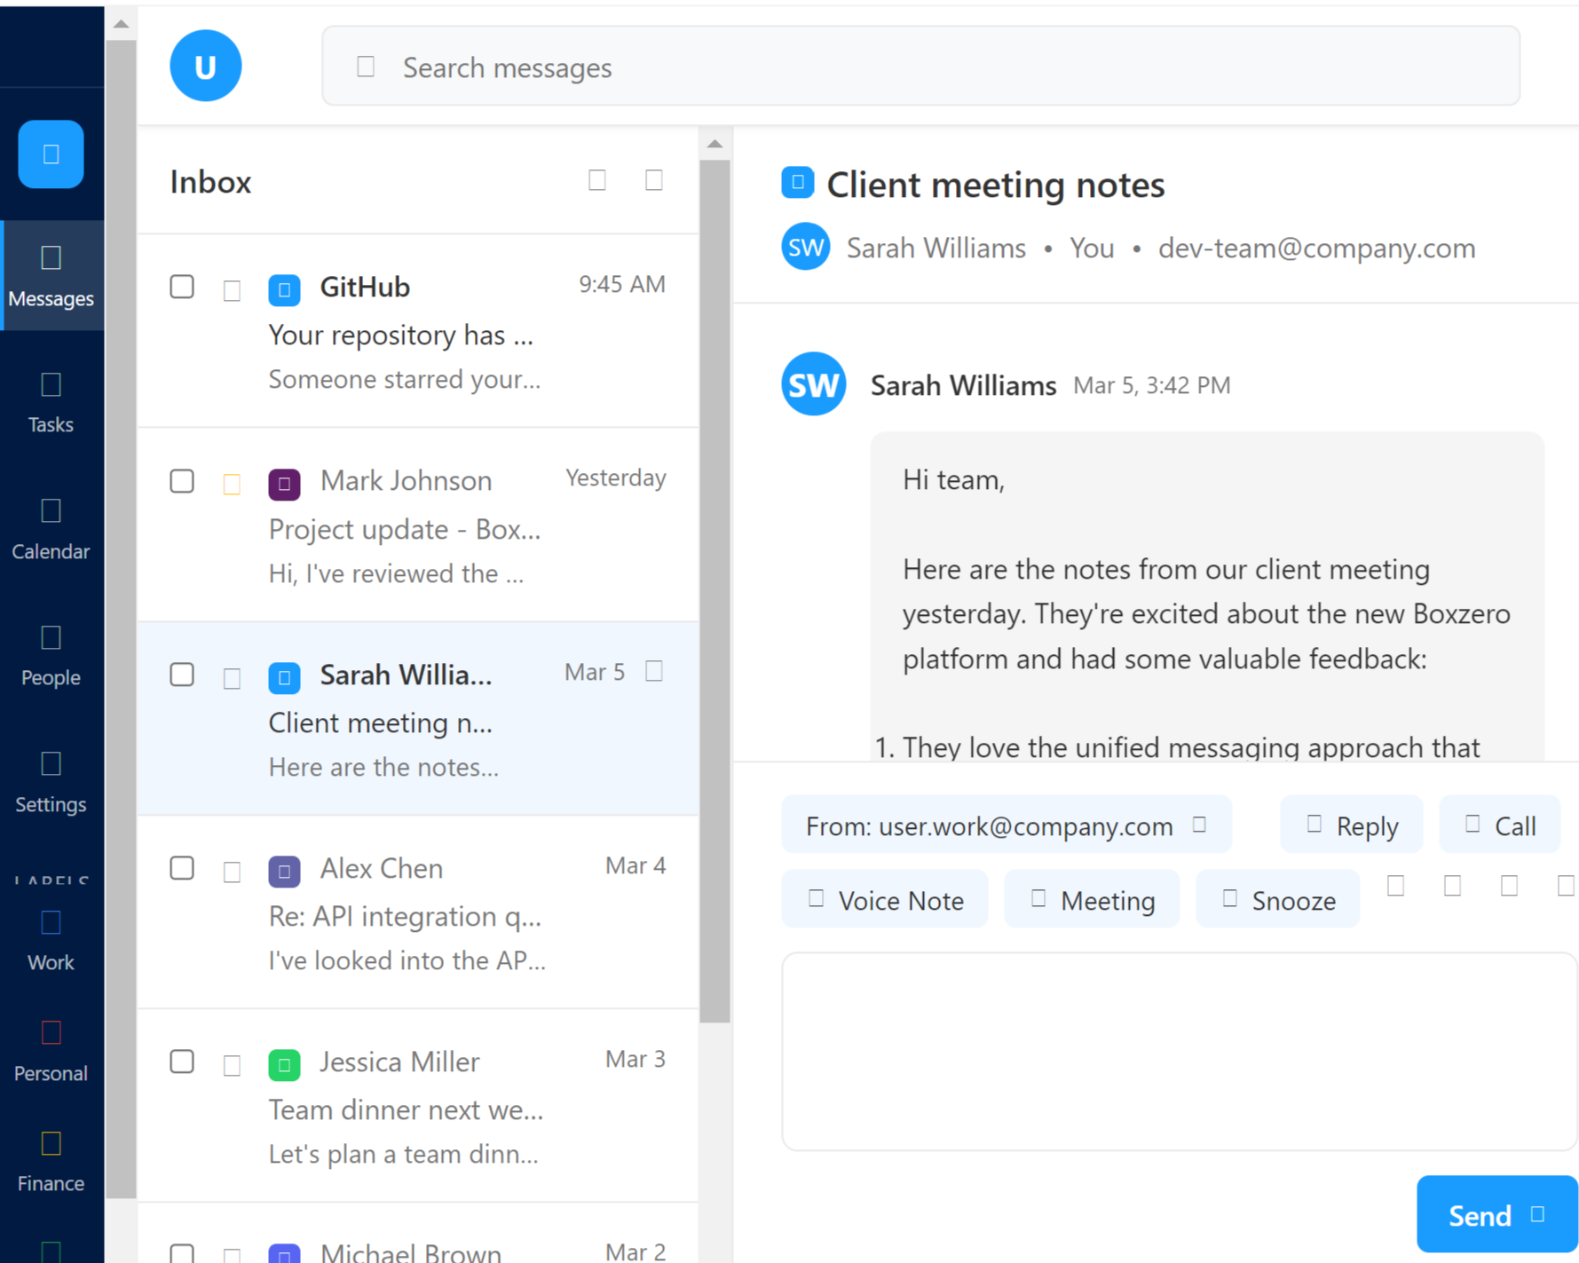The image size is (1579, 1263).
Task: Click the Call button
Action: 1500,825
